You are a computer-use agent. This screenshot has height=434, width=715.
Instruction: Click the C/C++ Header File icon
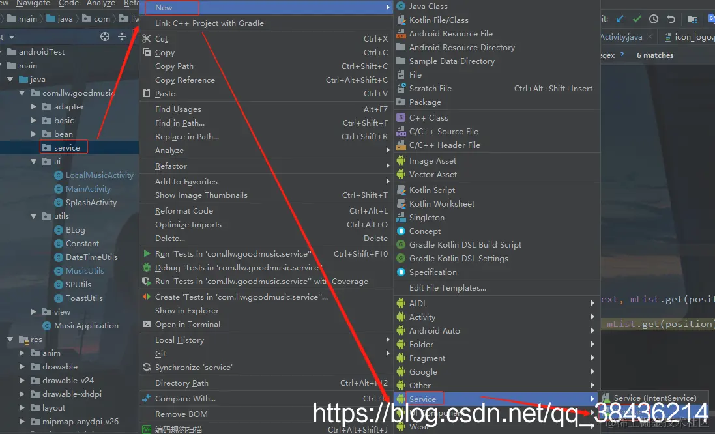[401, 145]
